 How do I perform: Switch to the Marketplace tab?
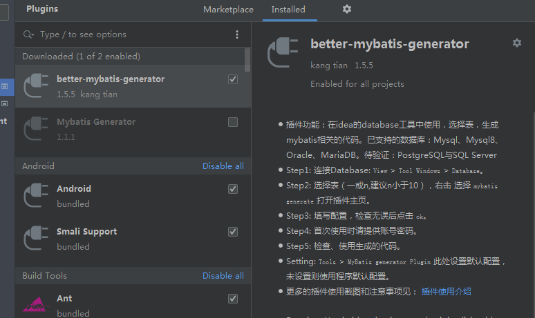228,10
